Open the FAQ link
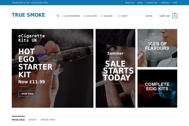 [x=175, y=3]
